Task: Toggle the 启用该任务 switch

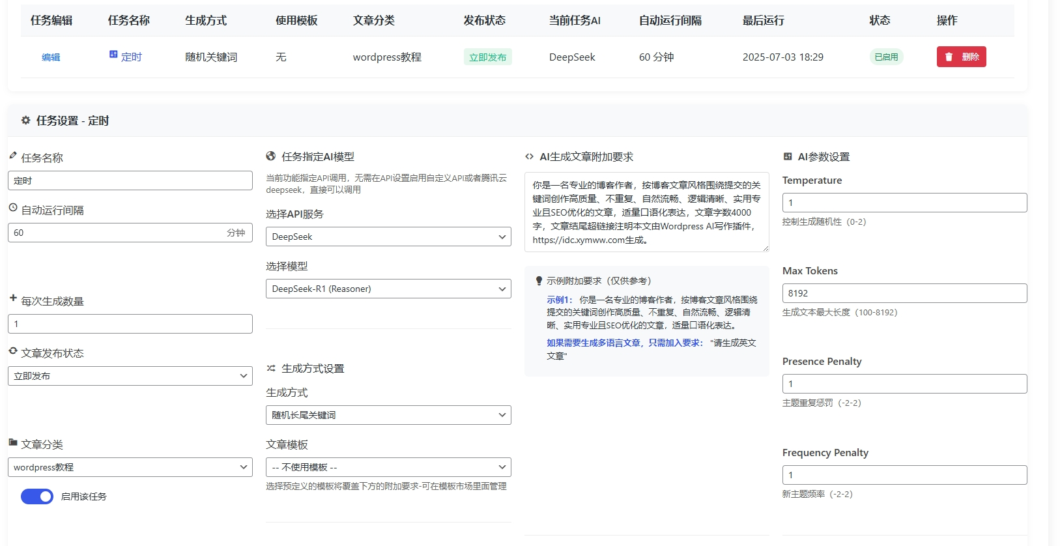Action: (37, 496)
